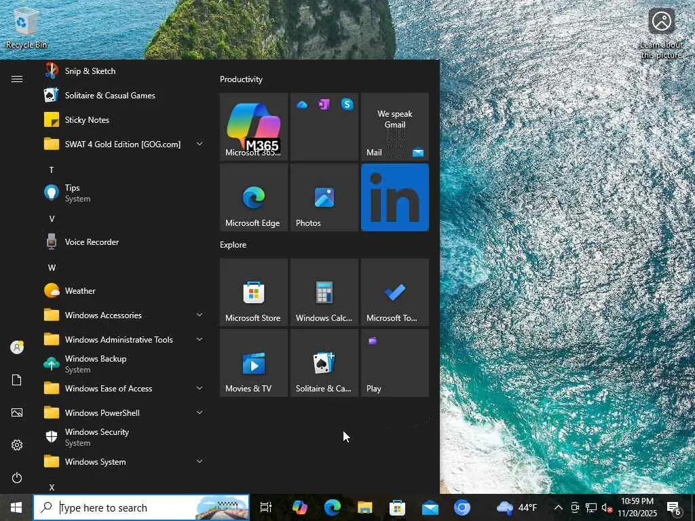Click the OneDrive icon in tile folder
695x521 pixels.
302,104
